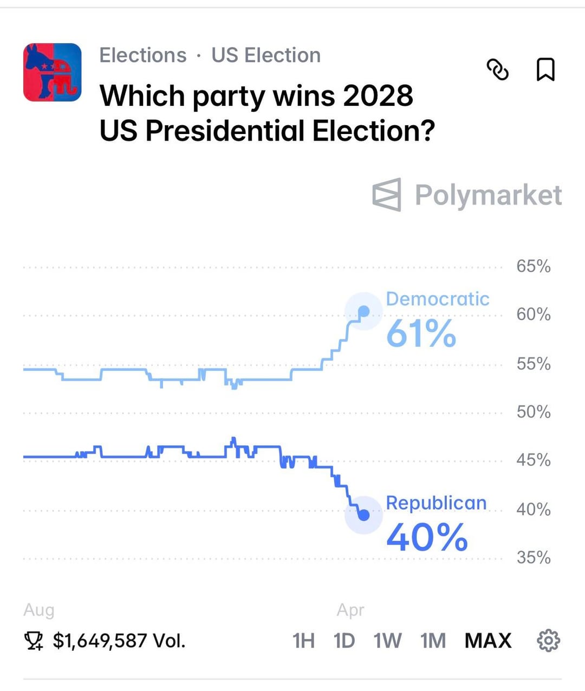Open chart settings gear icon
The image size is (585, 691).
(x=548, y=641)
